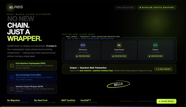The width and height of the screenshot is (186, 107).
Task: Click the Hyperliquid chain name
Action: [119, 50]
